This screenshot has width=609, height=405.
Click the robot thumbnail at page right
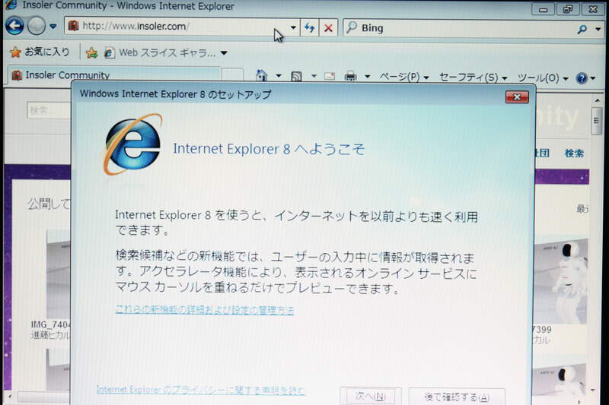(x=561, y=280)
